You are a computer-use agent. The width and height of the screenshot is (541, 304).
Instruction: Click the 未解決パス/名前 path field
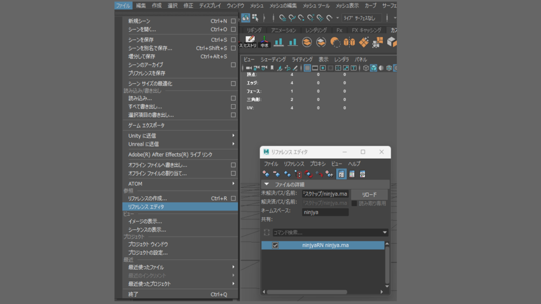click(x=325, y=194)
